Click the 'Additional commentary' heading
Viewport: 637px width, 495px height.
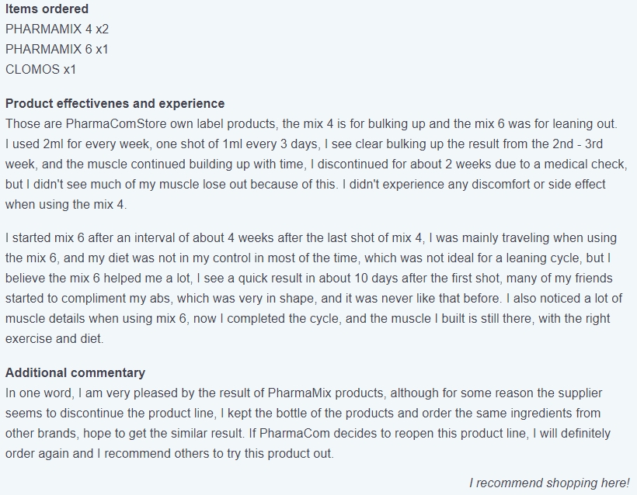point(75,373)
